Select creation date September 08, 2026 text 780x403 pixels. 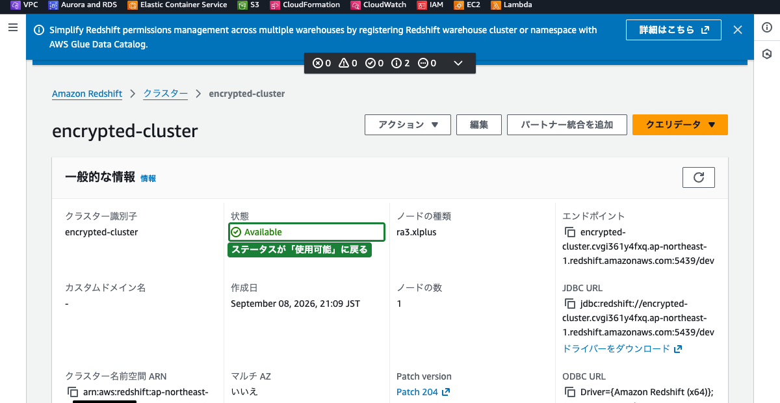click(295, 304)
